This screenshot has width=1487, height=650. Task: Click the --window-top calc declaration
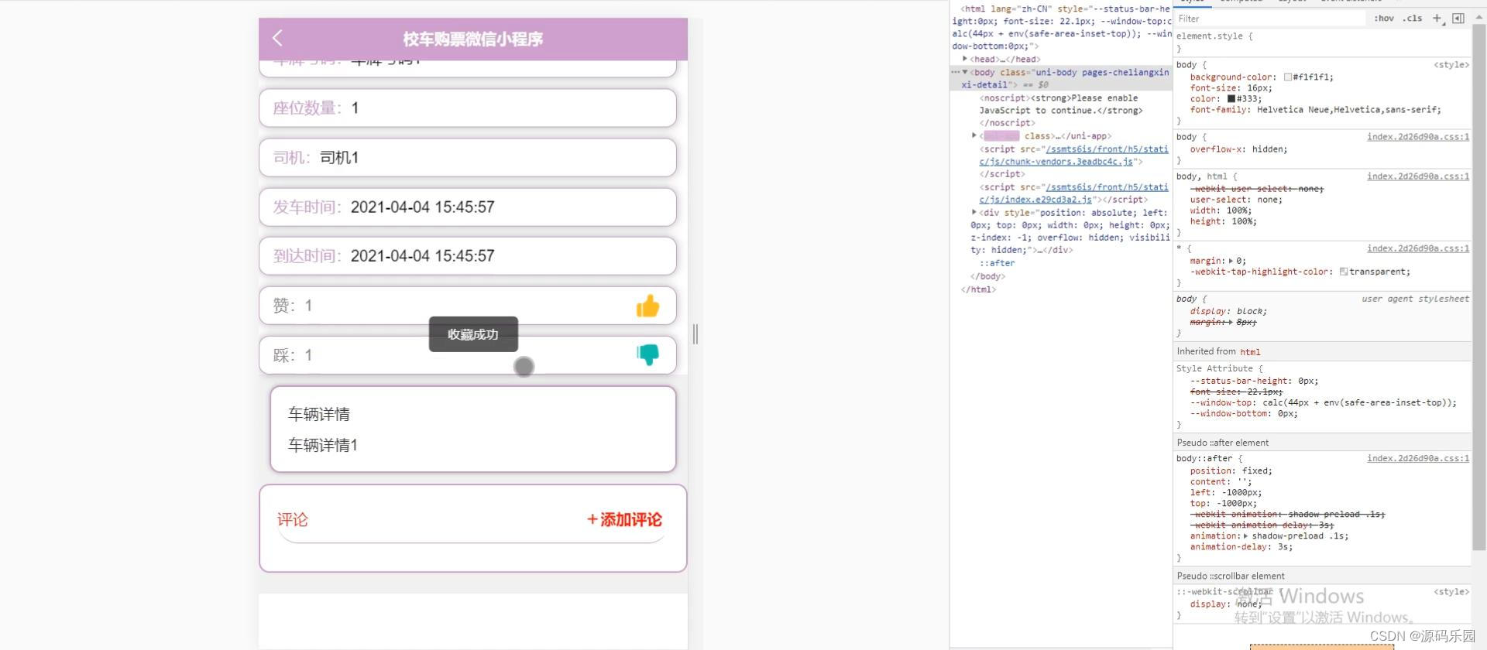click(1323, 402)
